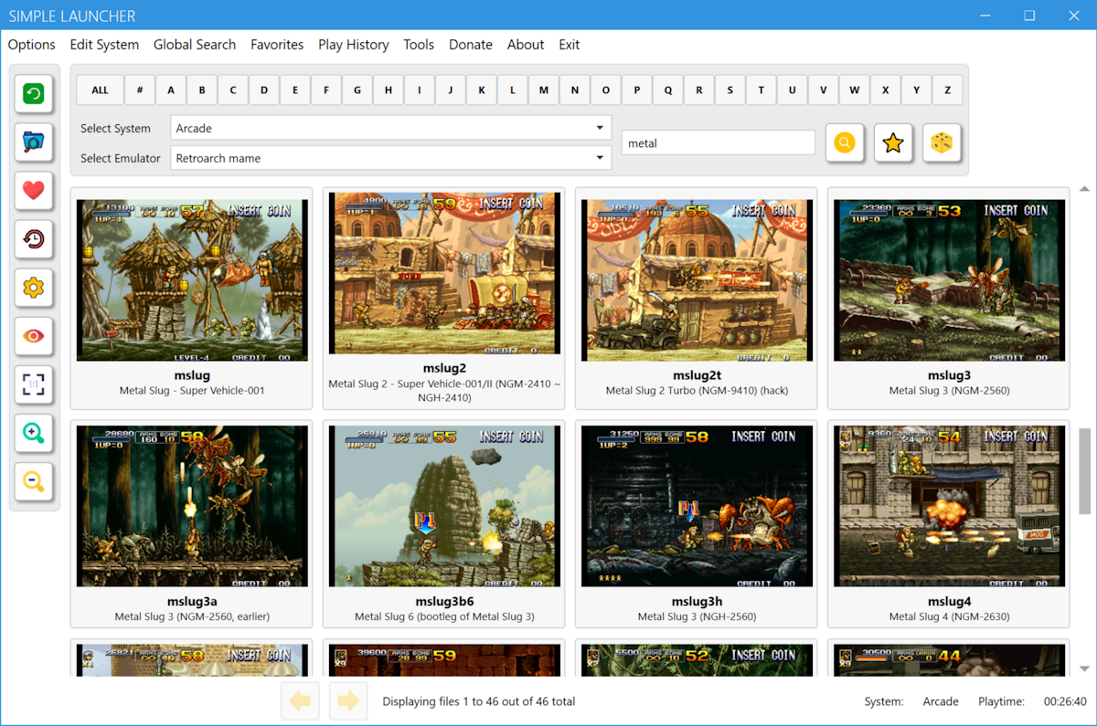The width and height of the screenshot is (1097, 726).
Task: Open settings with the yellow gear icon
Action: [x=34, y=288]
